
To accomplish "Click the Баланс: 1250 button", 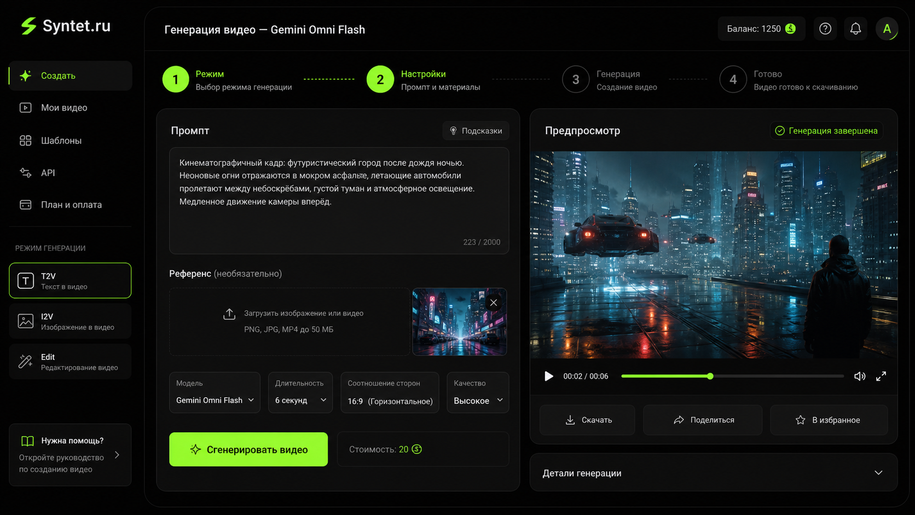I will click(x=761, y=28).
